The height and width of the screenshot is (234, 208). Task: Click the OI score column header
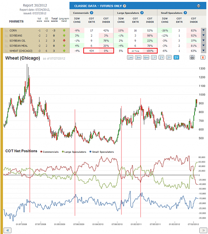click(x=46, y=20)
